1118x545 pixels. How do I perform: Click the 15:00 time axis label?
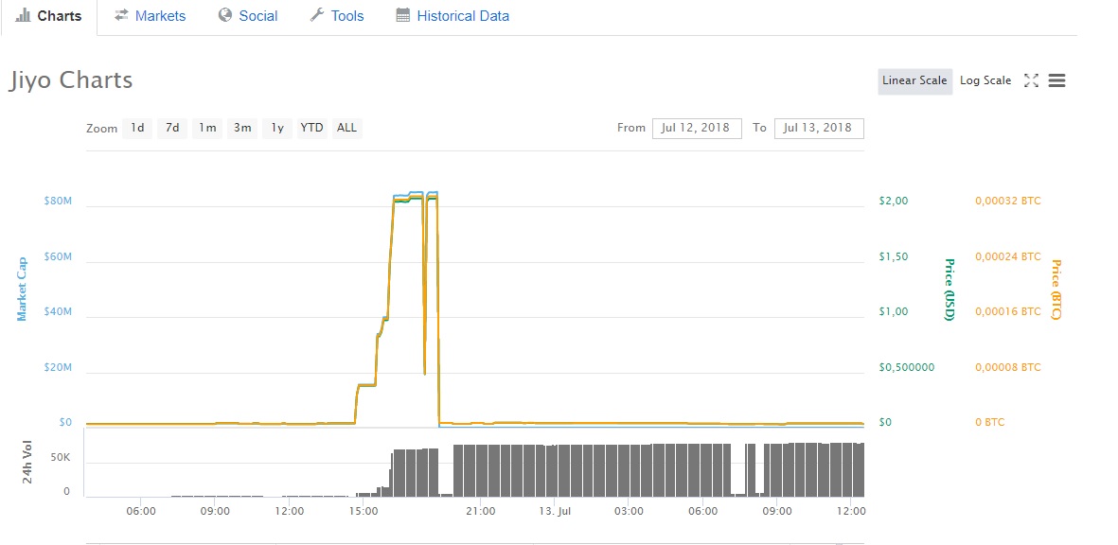point(364,512)
